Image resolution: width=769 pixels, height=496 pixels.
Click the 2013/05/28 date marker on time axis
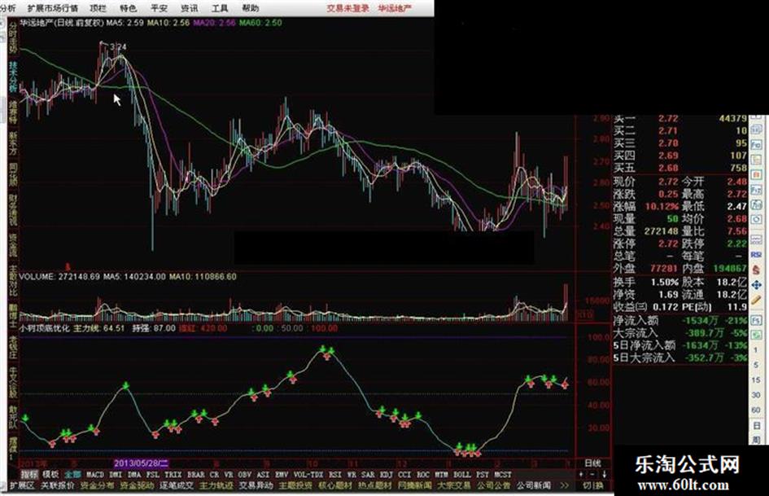click(142, 463)
